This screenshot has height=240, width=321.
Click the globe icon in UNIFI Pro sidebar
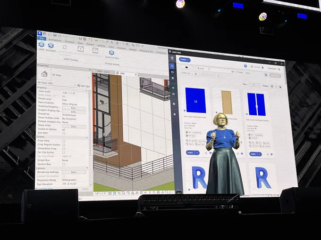(x=174, y=104)
